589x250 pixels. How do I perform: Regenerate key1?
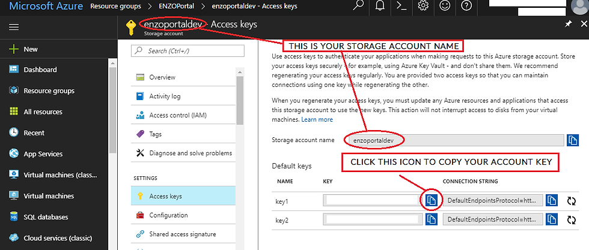(572, 201)
